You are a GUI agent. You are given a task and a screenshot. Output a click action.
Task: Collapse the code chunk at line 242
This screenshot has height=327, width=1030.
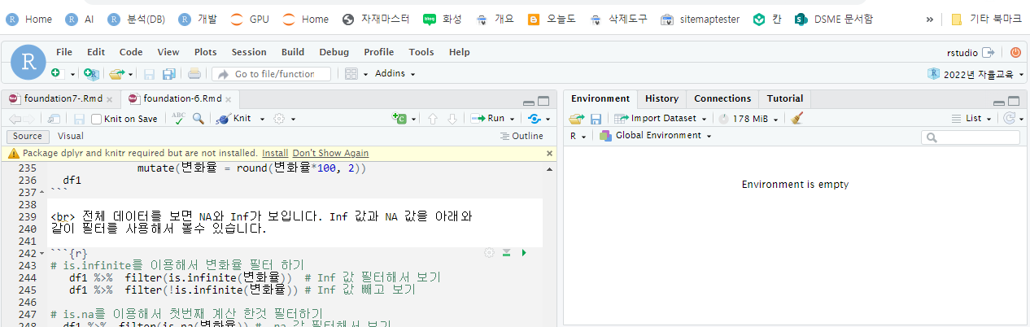coord(43,254)
